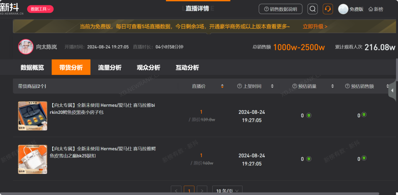Open the 10条/页 page size dropdown

pos(227,190)
